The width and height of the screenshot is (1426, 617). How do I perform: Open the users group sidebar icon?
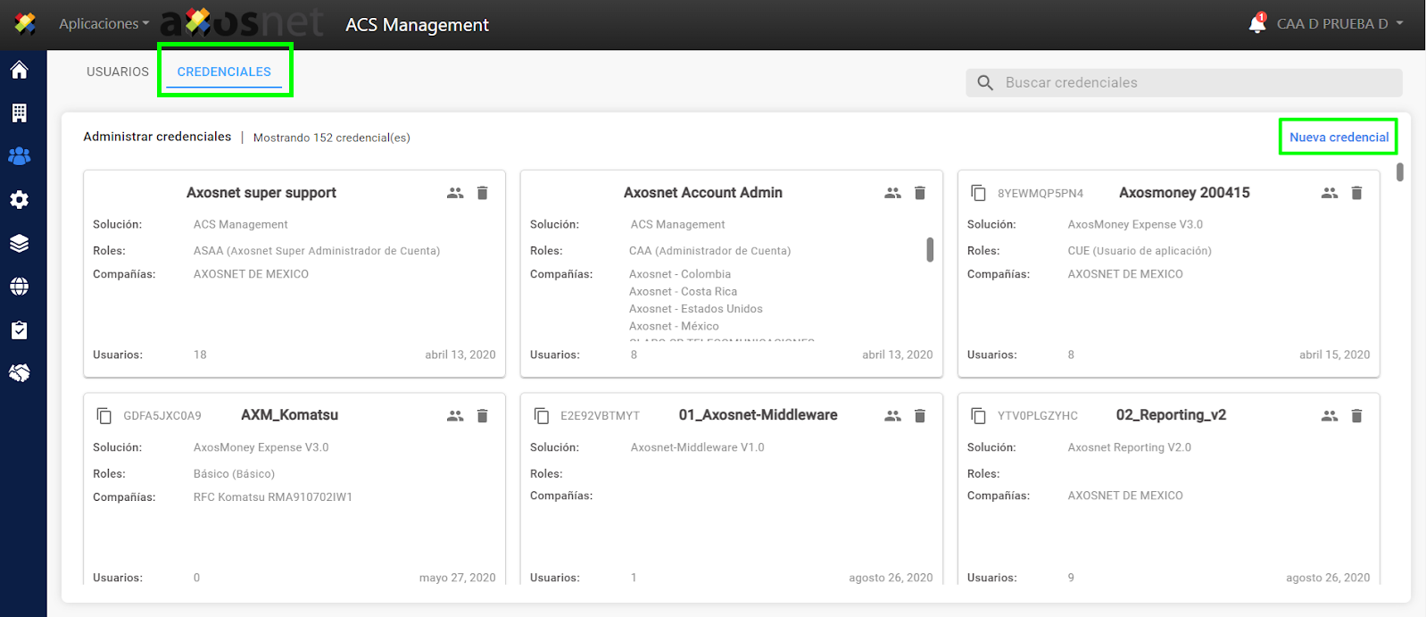coord(19,156)
